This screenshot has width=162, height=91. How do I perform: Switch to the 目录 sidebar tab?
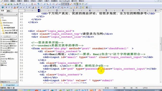[x=3, y=11]
